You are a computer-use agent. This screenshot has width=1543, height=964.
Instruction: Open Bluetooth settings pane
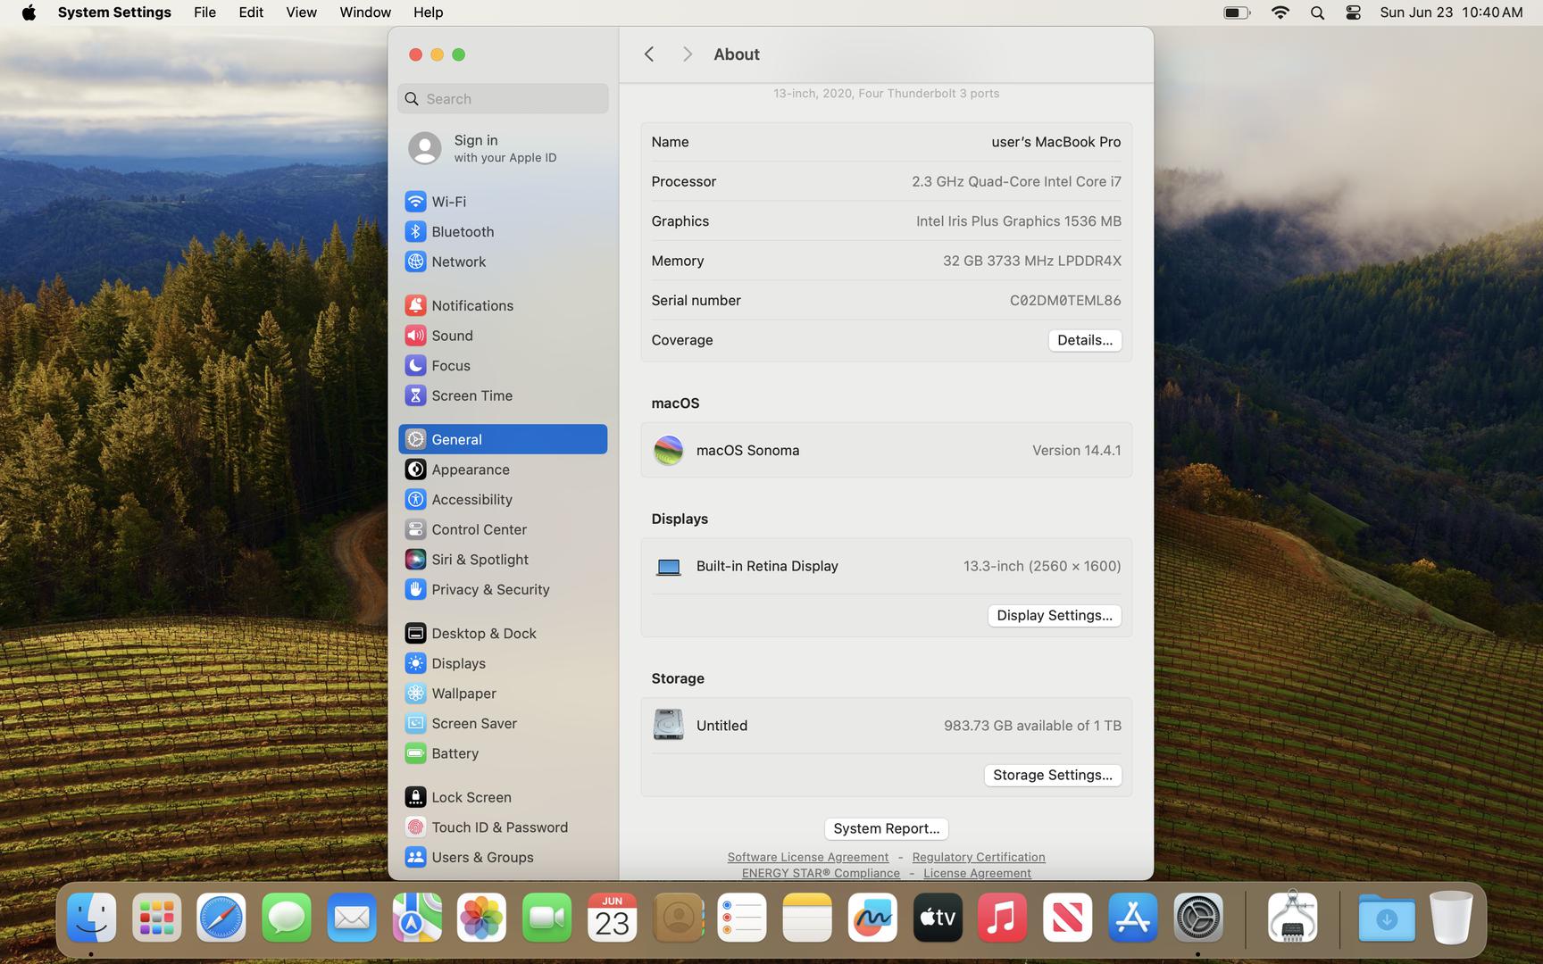(x=503, y=231)
